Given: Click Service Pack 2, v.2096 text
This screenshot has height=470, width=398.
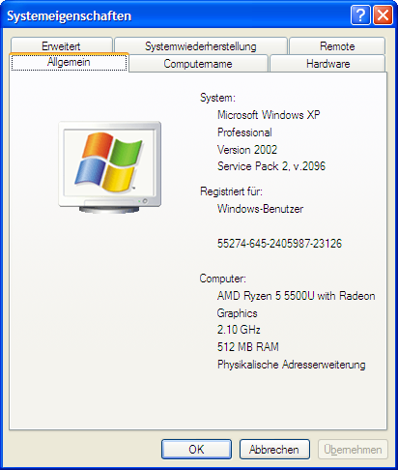Looking at the screenshot, I should pyautogui.click(x=271, y=166).
